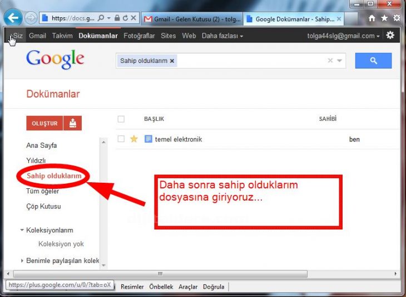Viewport: 406px width, 297px height.
Task: Open the browser home icon
Action: coord(372,18)
